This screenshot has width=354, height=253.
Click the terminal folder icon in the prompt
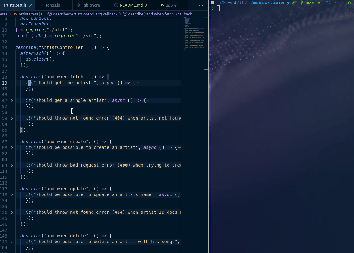(x=222, y=2)
